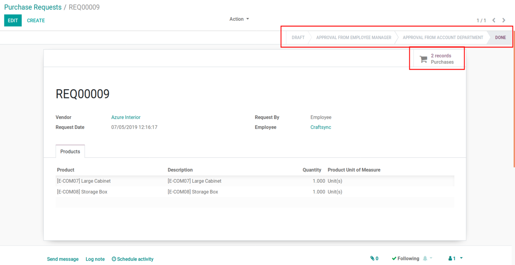The image size is (515, 265).
Task: Open the Craftsync employee link
Action: [x=321, y=128]
